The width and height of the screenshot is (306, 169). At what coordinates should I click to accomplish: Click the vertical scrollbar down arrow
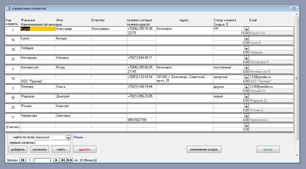coord(297,155)
